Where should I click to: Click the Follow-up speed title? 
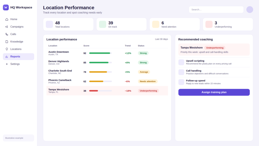click(196, 81)
